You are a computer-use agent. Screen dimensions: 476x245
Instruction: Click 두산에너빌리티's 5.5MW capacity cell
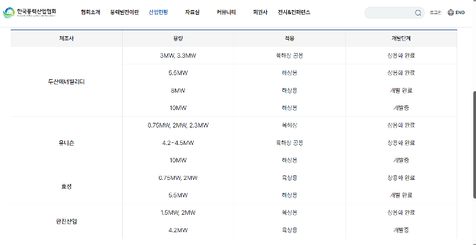(x=178, y=73)
